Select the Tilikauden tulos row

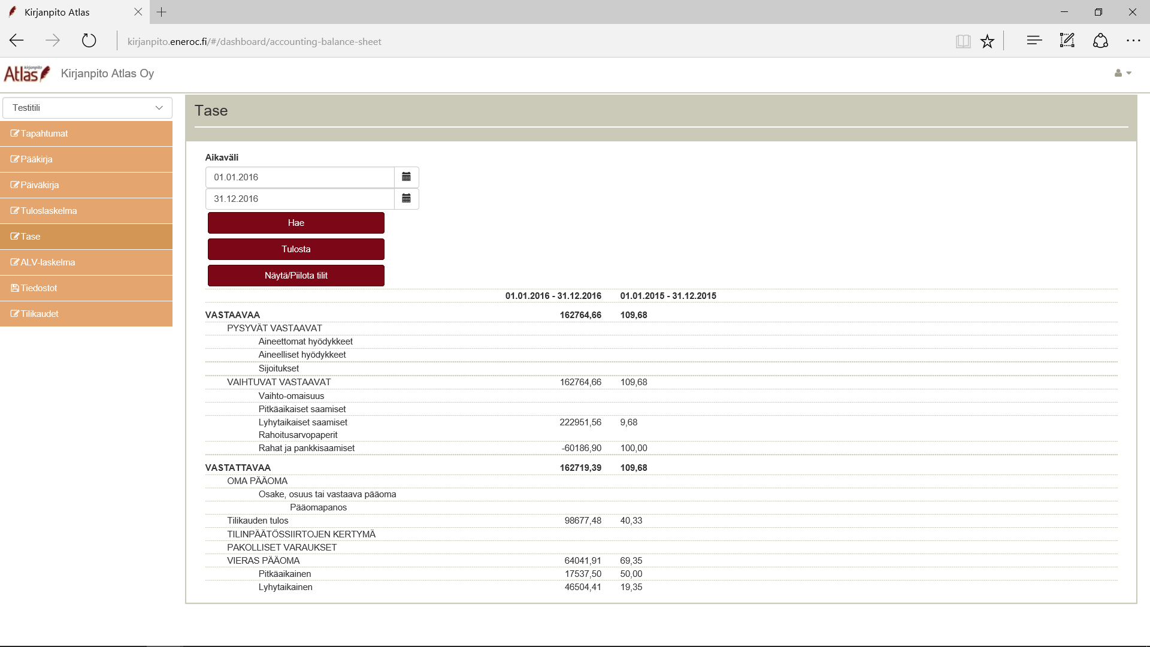click(x=661, y=521)
